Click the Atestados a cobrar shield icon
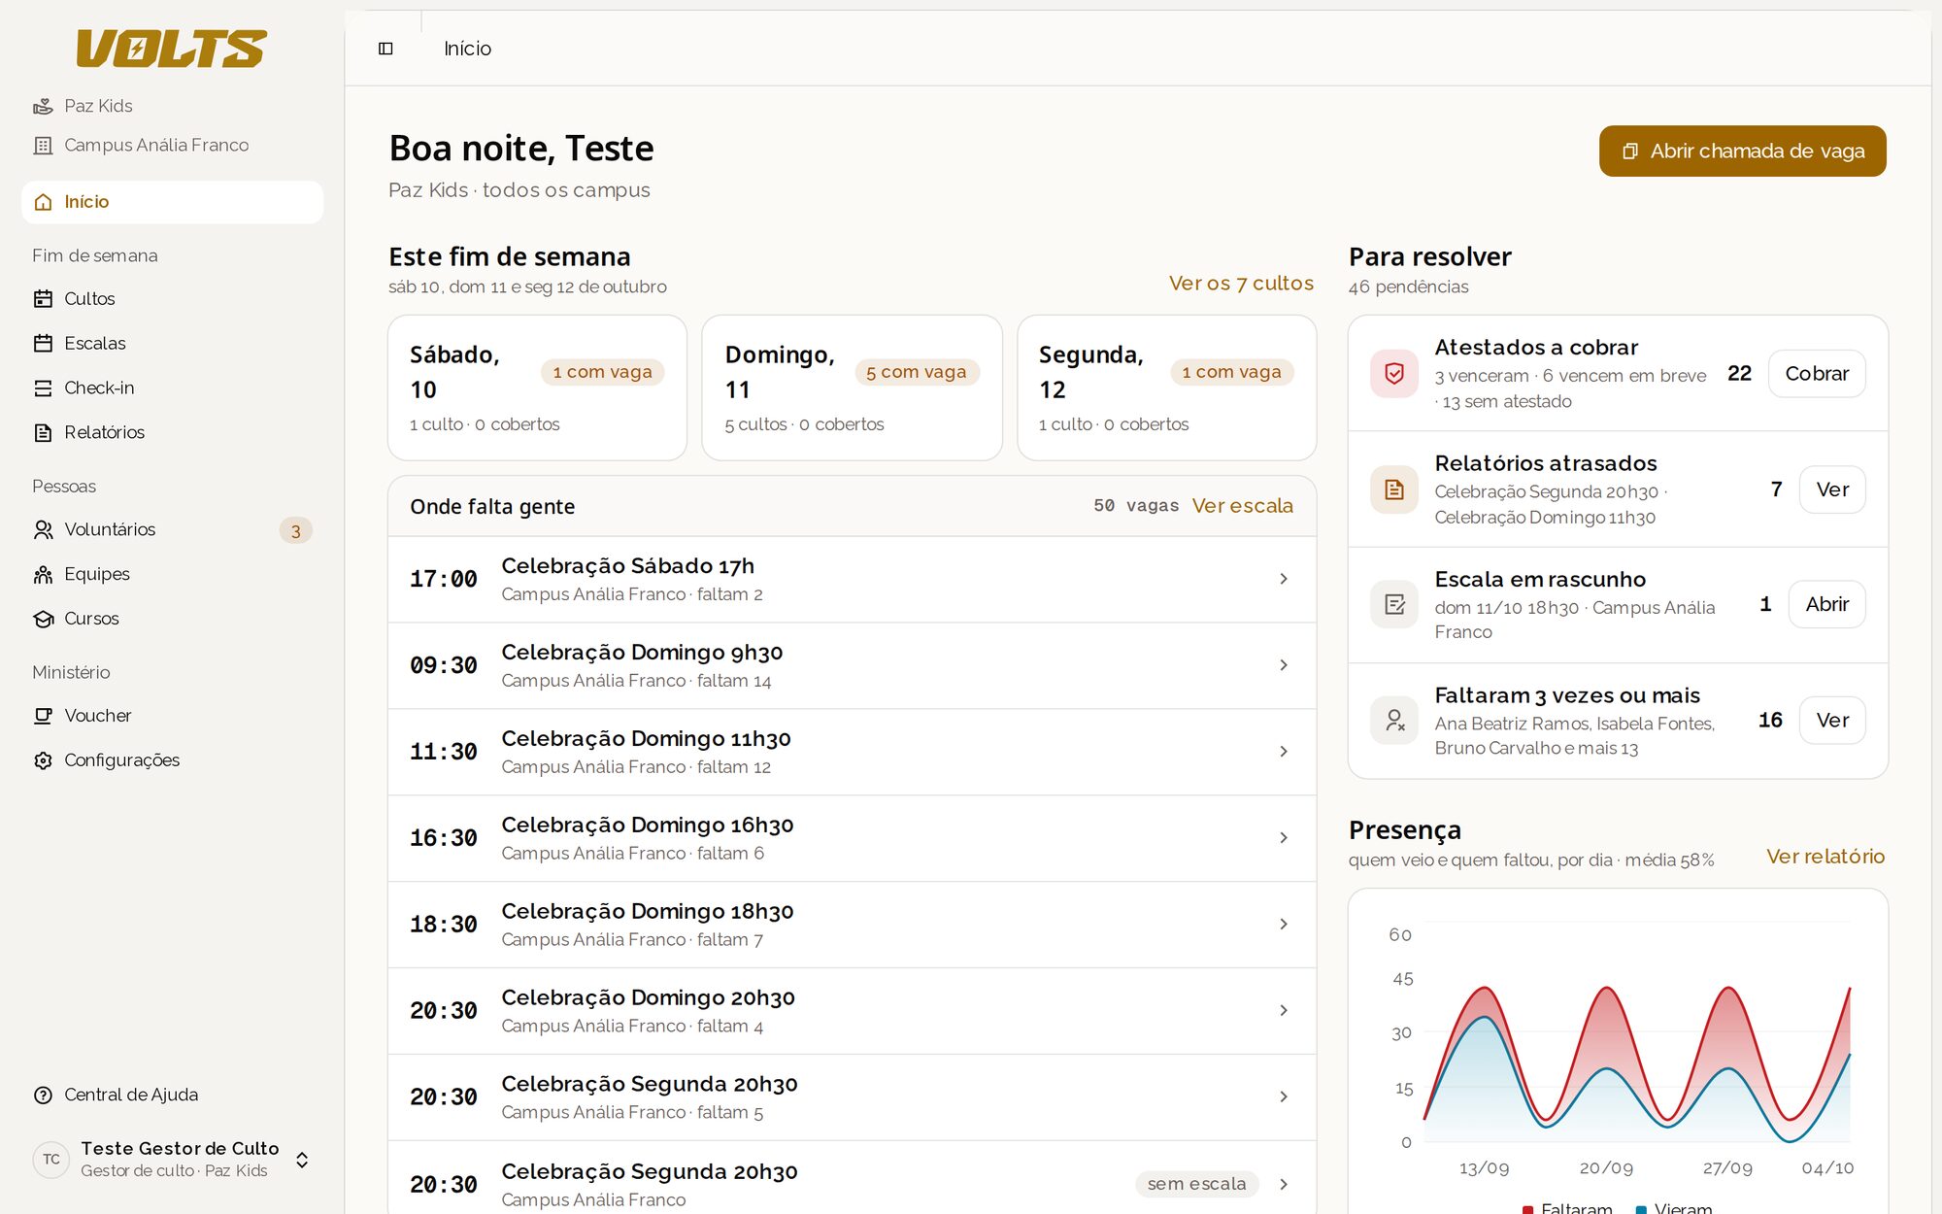 (x=1394, y=374)
